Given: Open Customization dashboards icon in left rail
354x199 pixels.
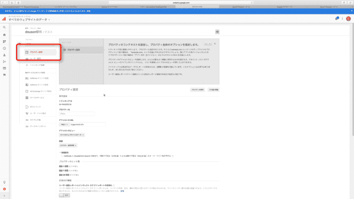Looking at the screenshot, I should click(x=4, y=41).
